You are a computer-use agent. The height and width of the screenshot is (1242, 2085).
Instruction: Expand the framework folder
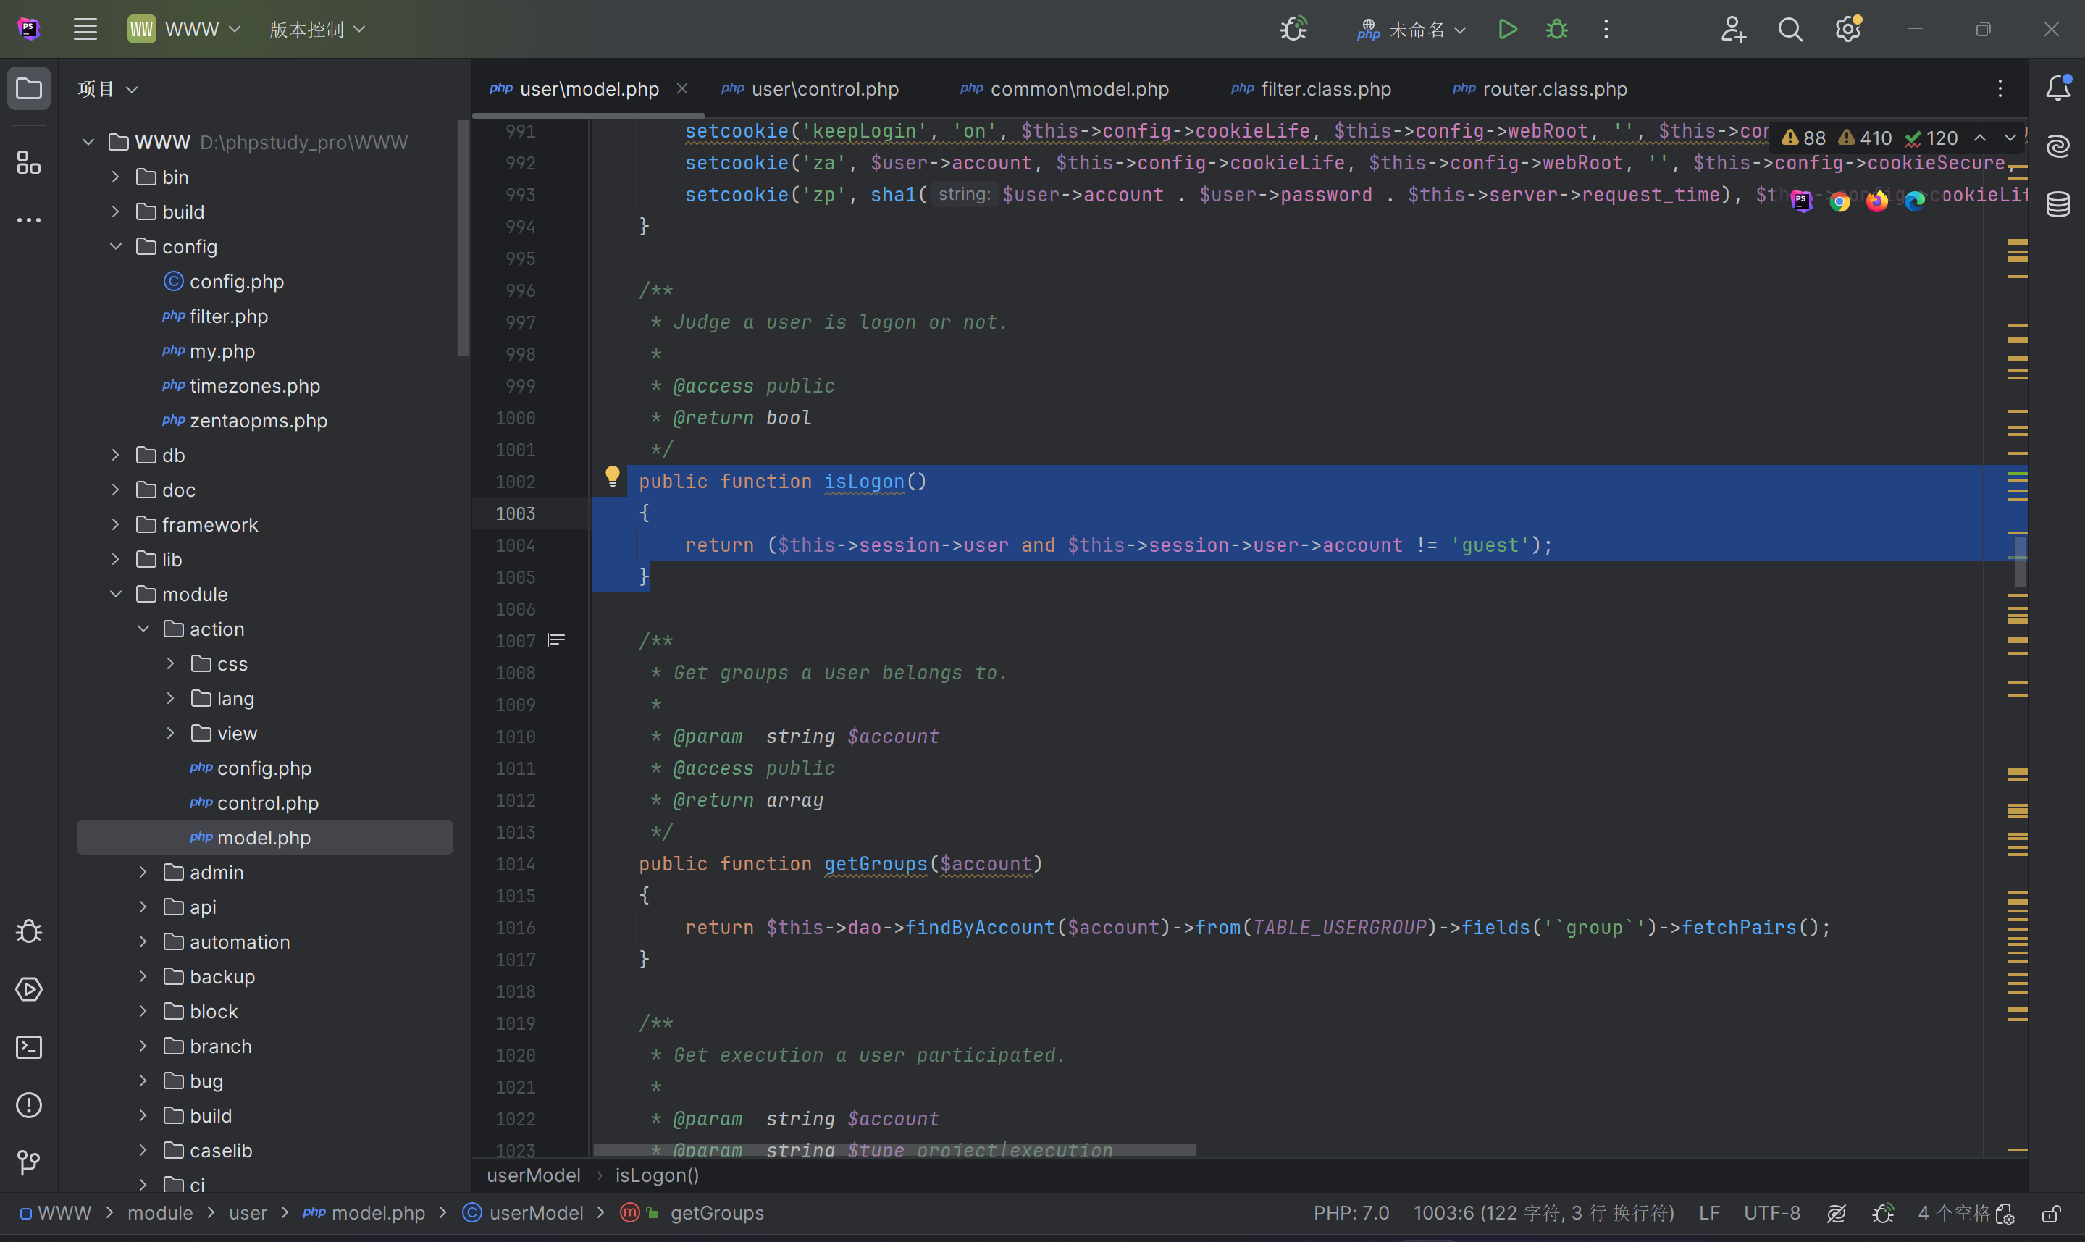coord(117,525)
